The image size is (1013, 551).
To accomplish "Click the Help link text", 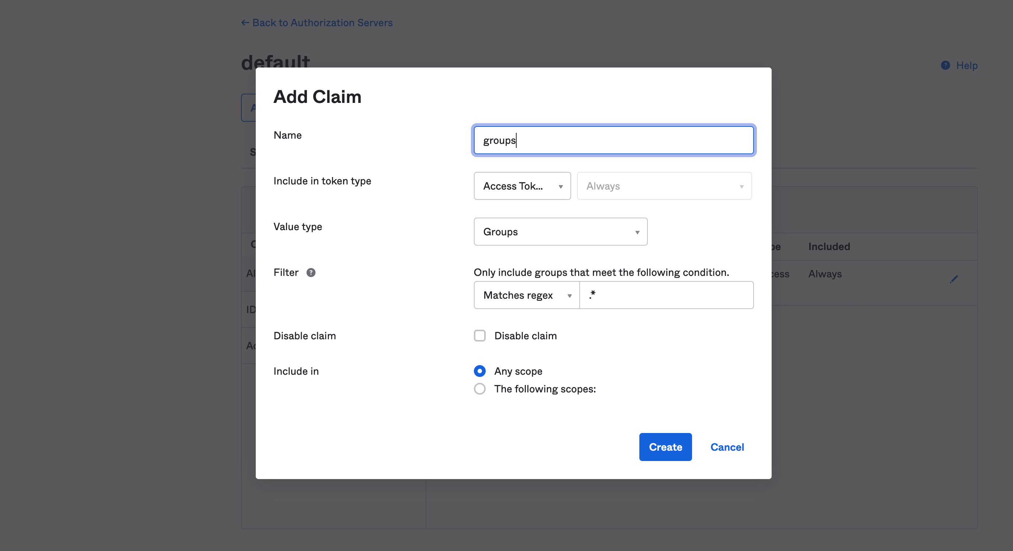I will tap(967, 65).
